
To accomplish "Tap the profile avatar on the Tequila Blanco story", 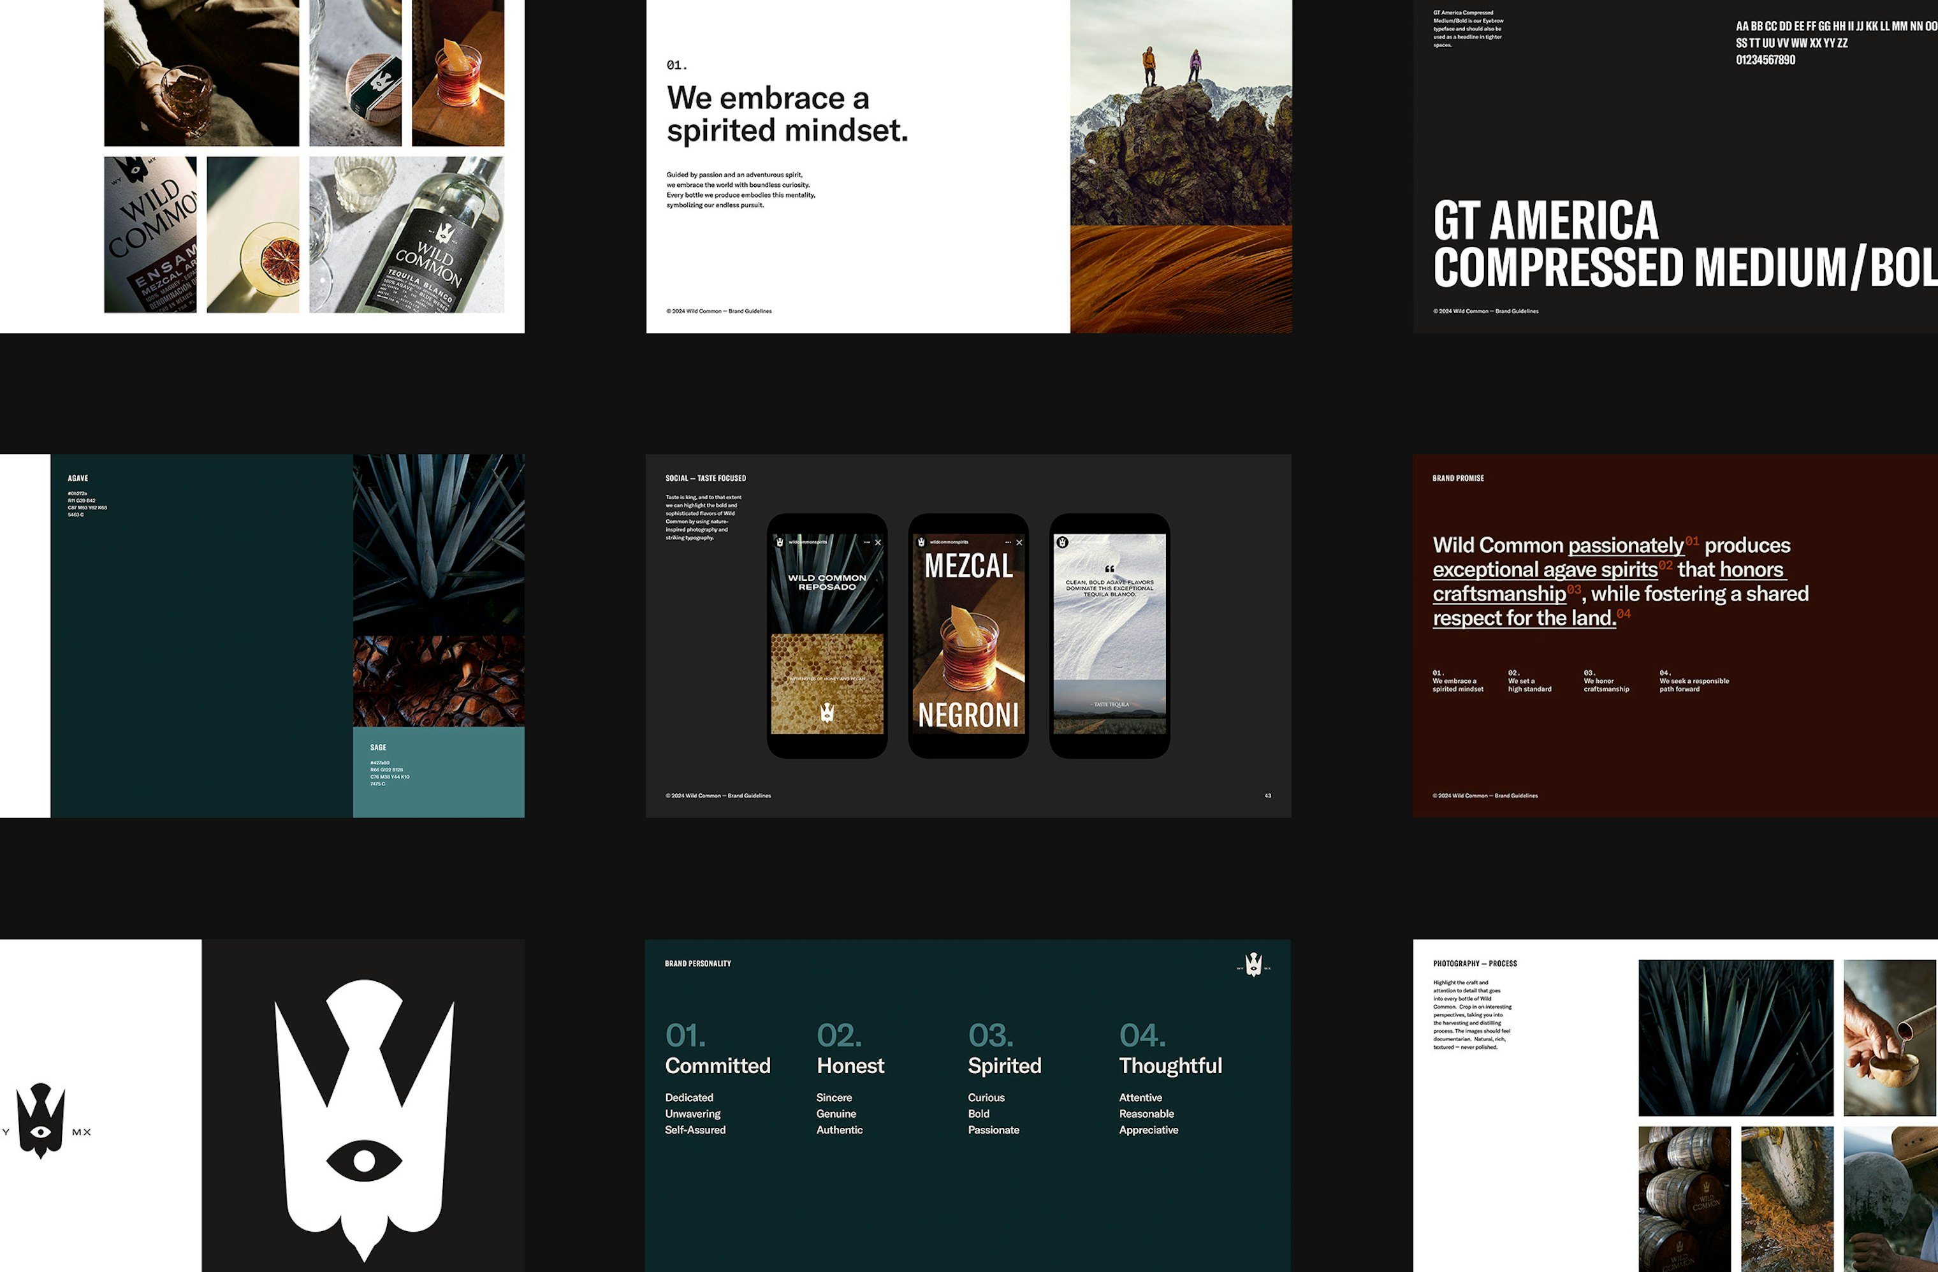I will [x=1062, y=543].
